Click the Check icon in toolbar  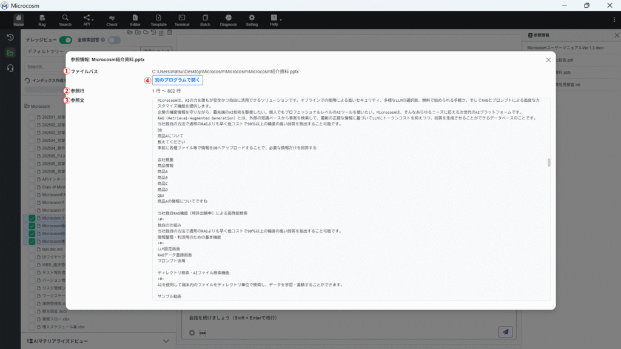pos(112,20)
